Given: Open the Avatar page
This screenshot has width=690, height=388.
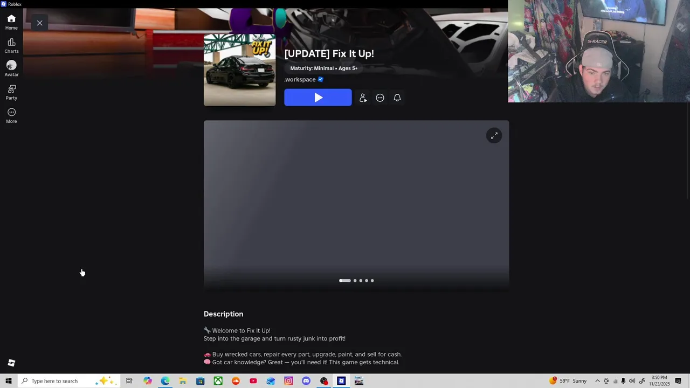Looking at the screenshot, I should [x=11, y=69].
